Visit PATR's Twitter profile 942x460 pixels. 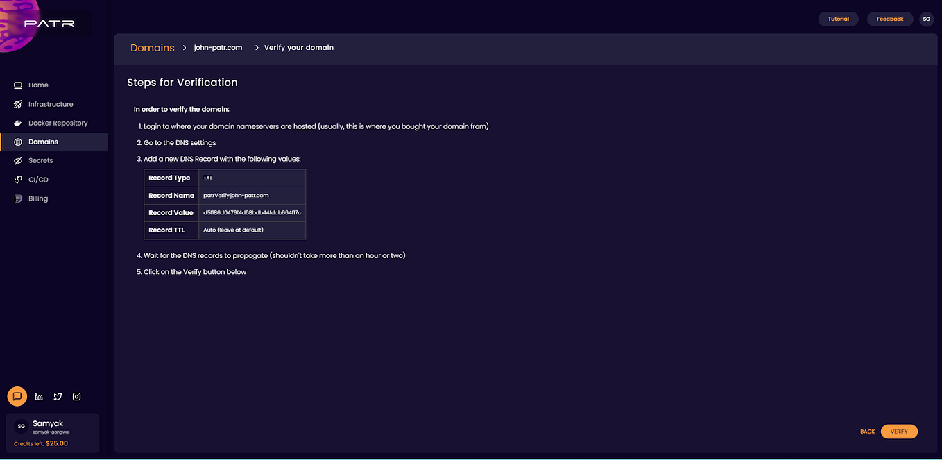[58, 396]
